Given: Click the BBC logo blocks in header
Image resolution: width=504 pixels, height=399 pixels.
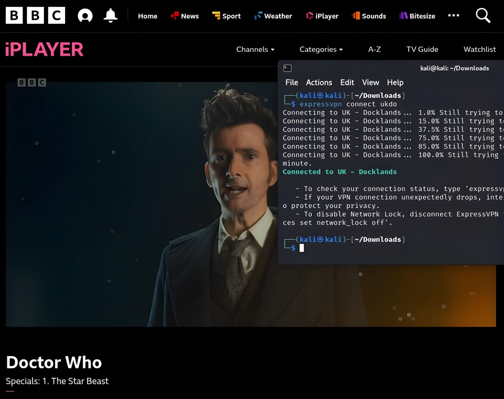Looking at the screenshot, I should (x=35, y=15).
